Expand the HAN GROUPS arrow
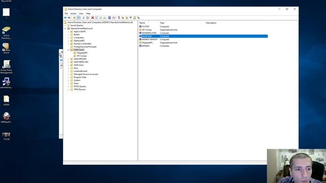This screenshot has width=326, height=183. click(68, 59)
